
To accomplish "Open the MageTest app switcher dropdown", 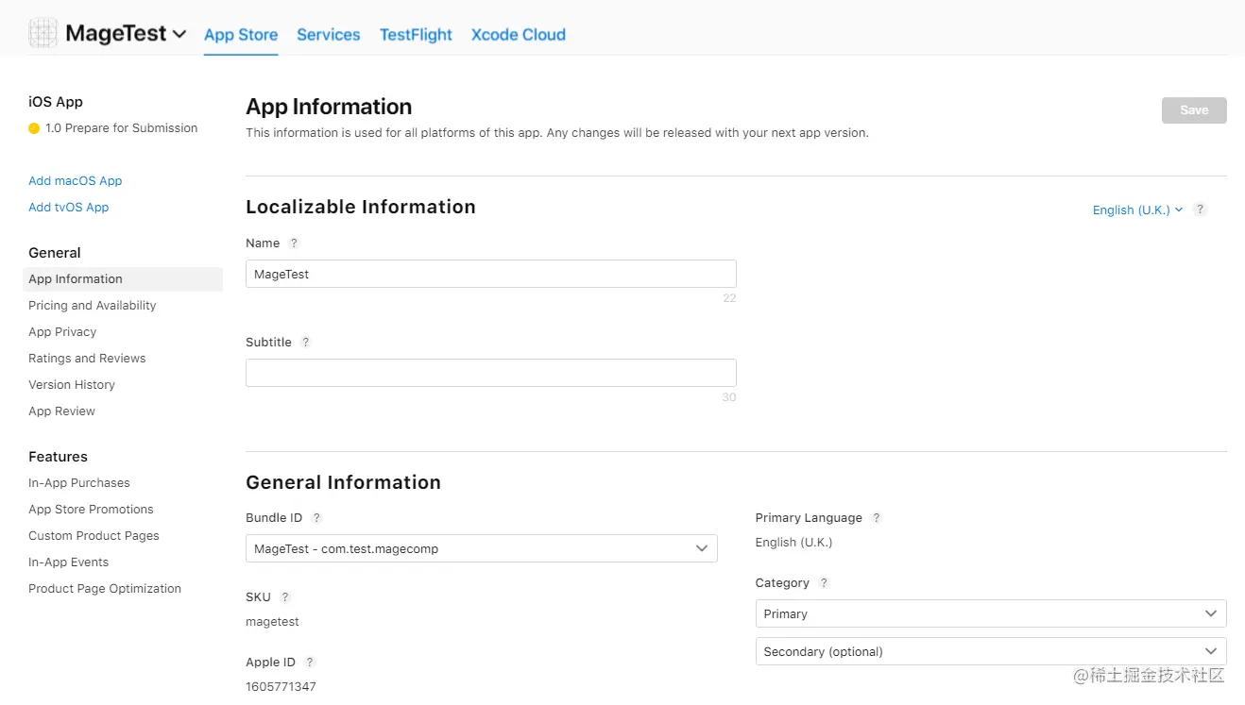I will [179, 34].
